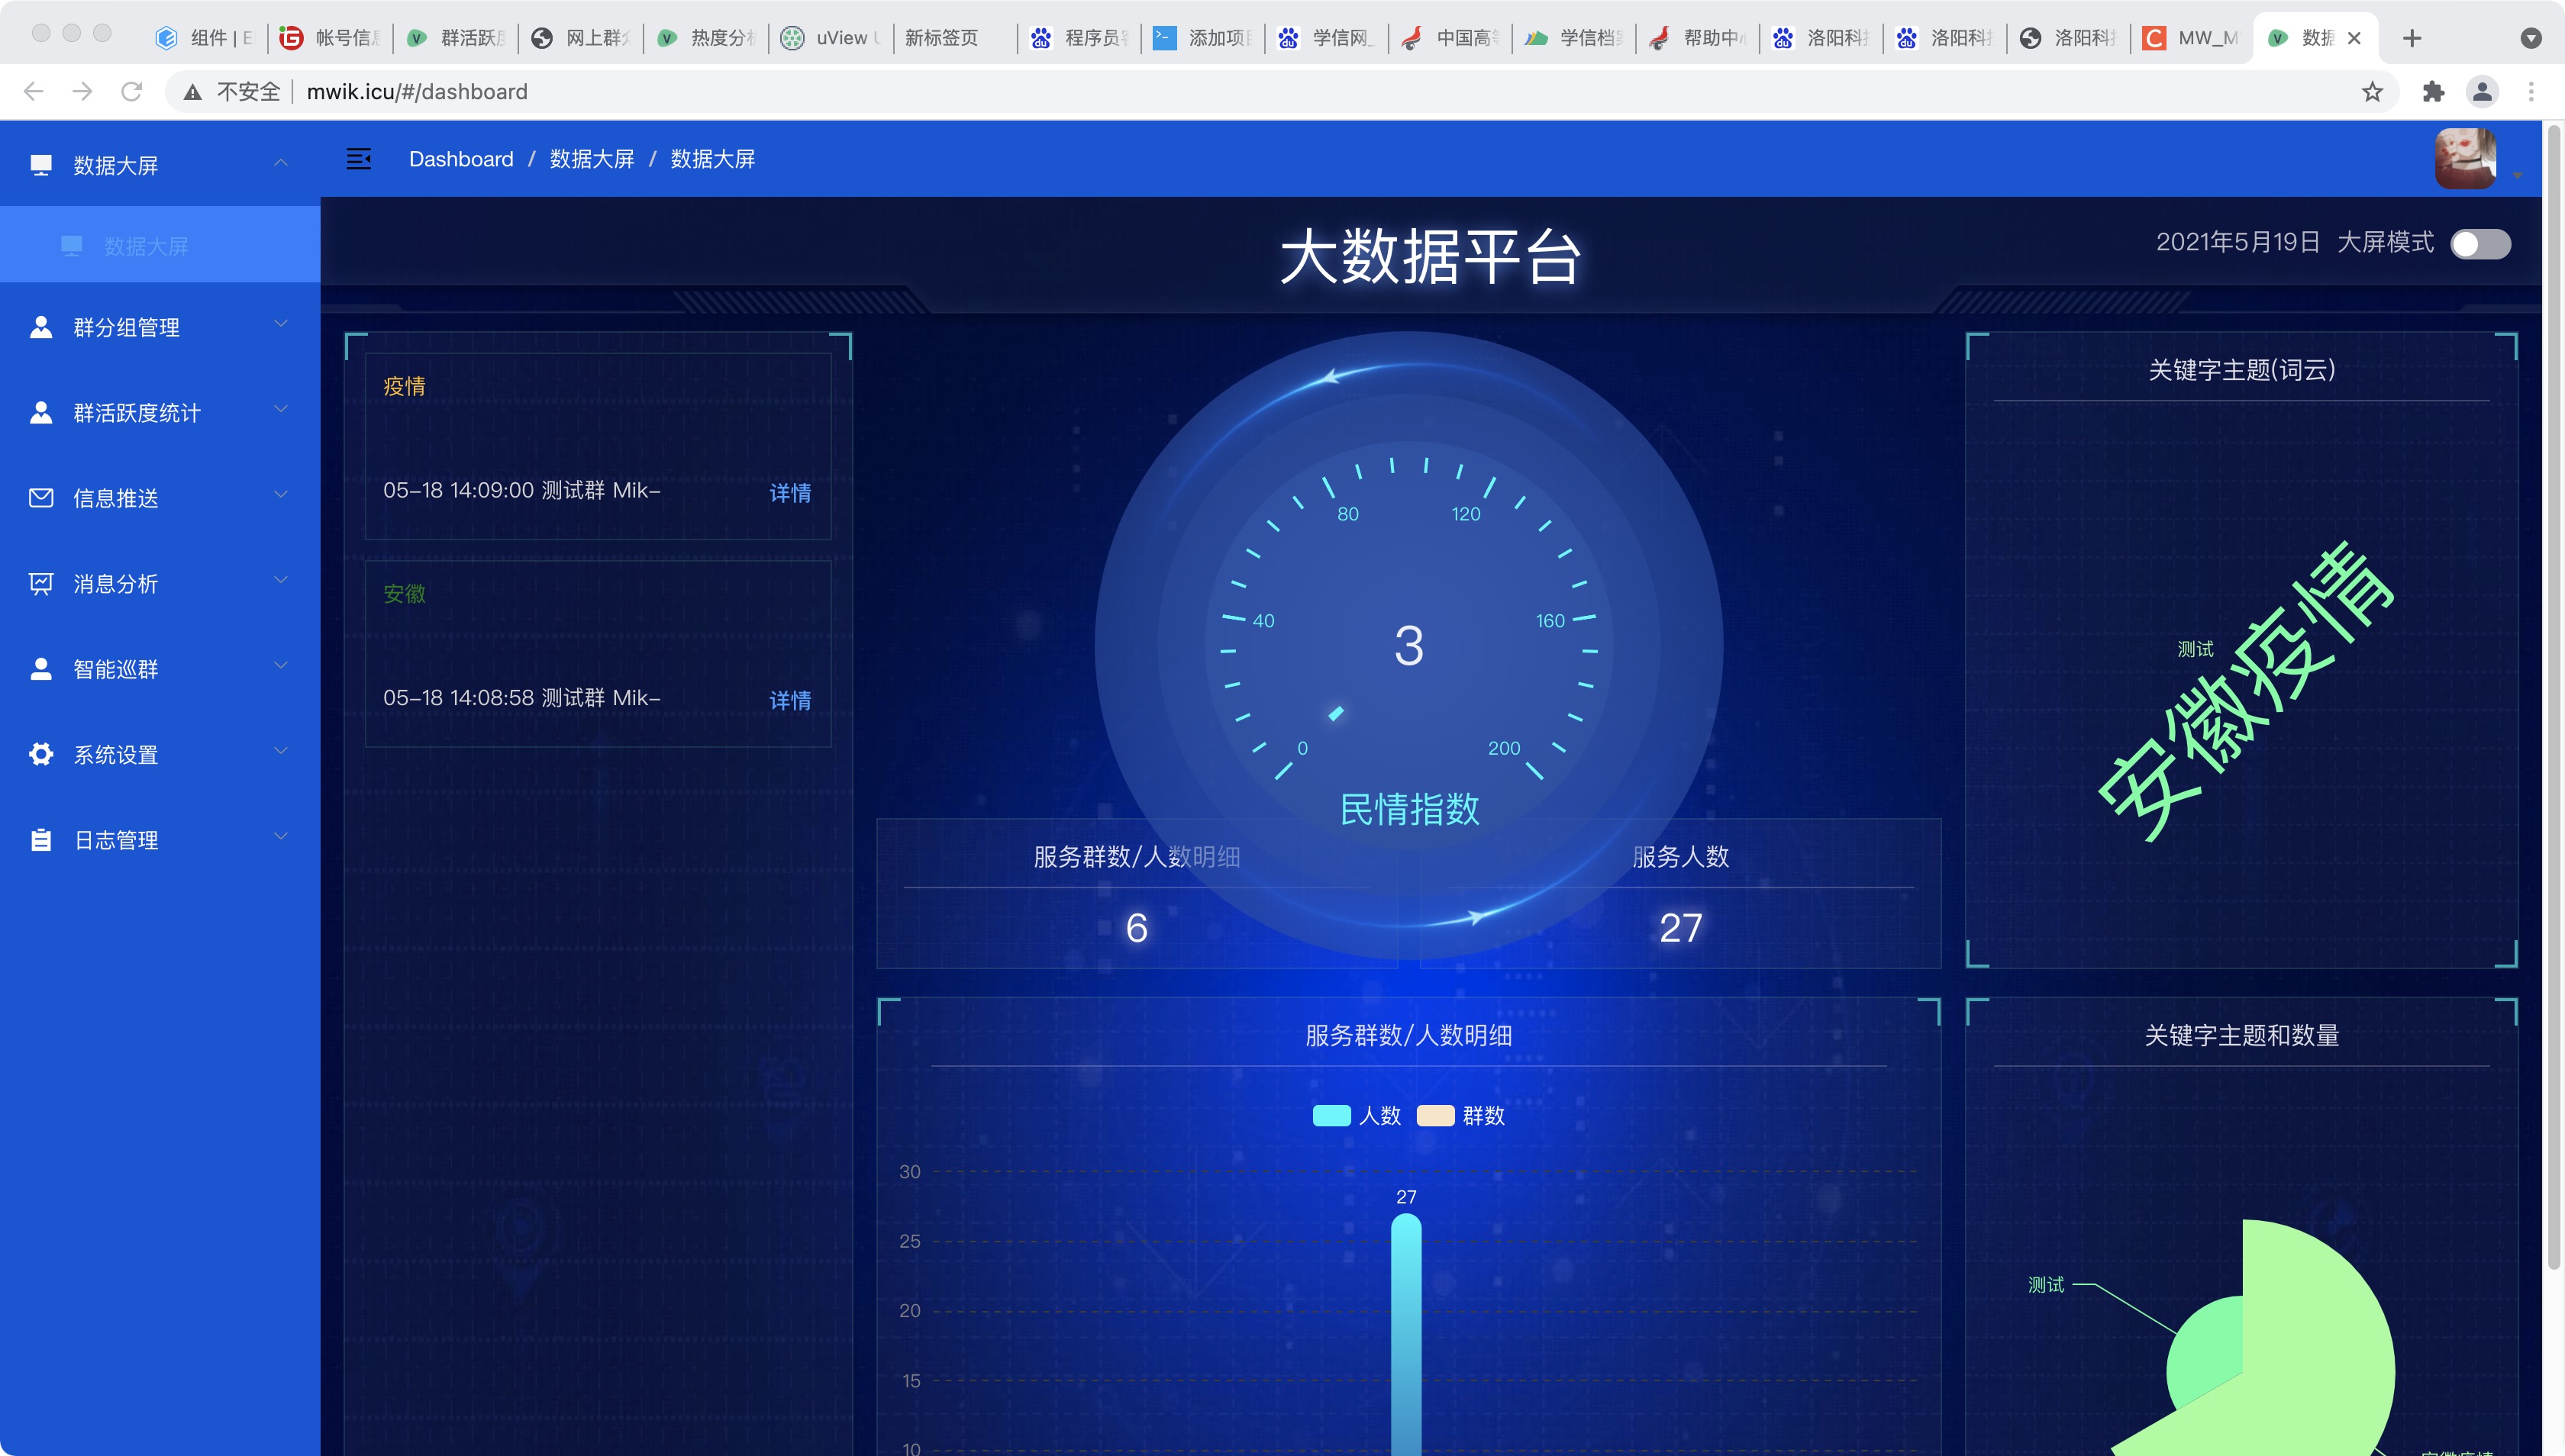Toggle the 大屏模式 switch

[2481, 244]
